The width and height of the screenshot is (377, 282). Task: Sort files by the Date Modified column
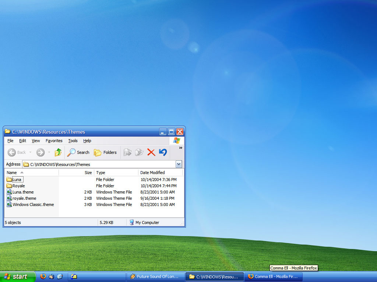pos(152,173)
